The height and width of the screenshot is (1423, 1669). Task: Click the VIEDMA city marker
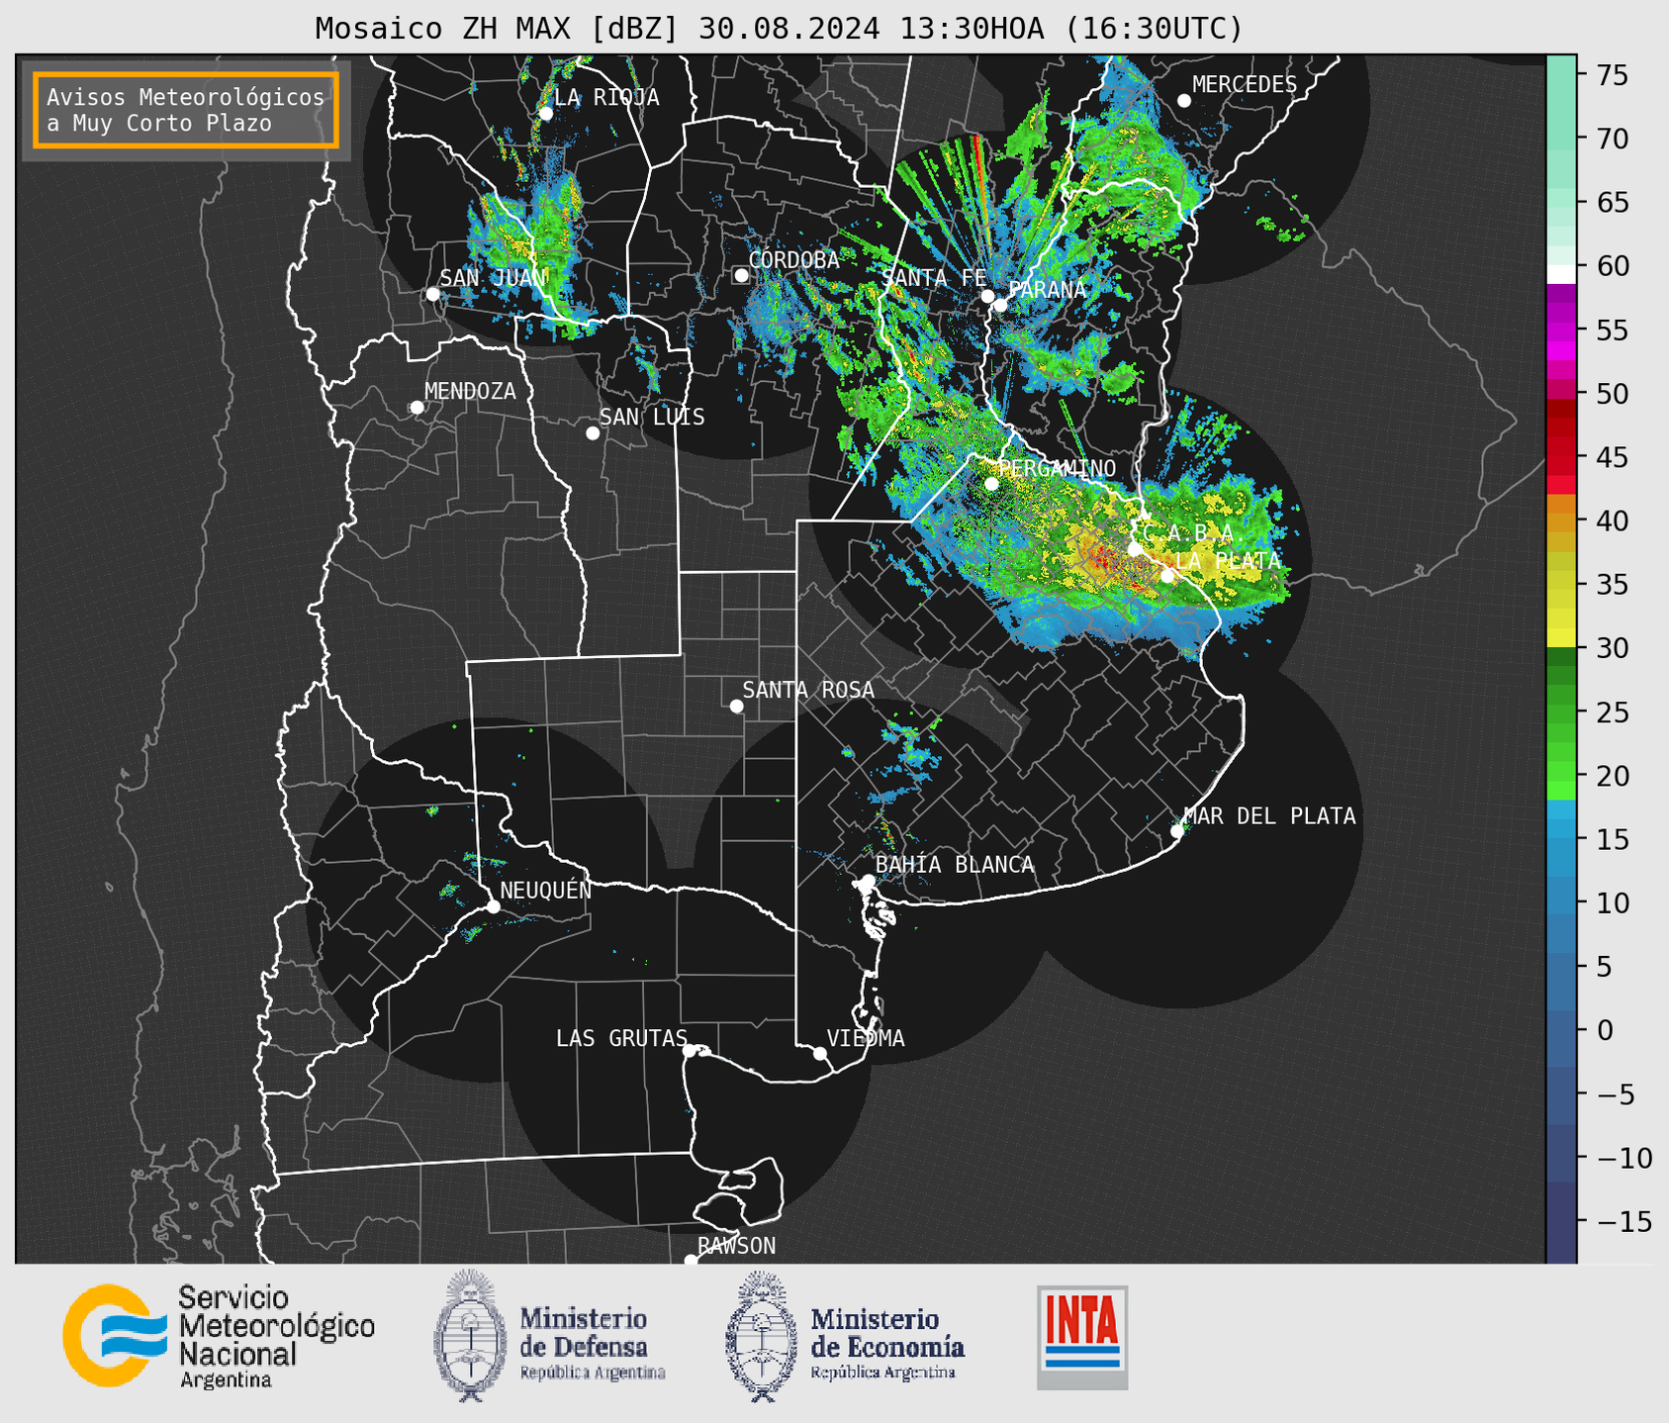[820, 1053]
